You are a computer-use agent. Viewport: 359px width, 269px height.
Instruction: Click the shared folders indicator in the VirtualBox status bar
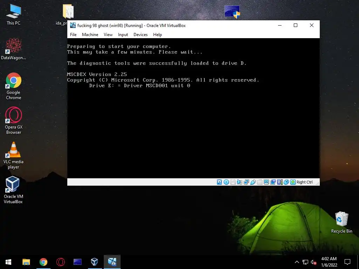coord(260,182)
